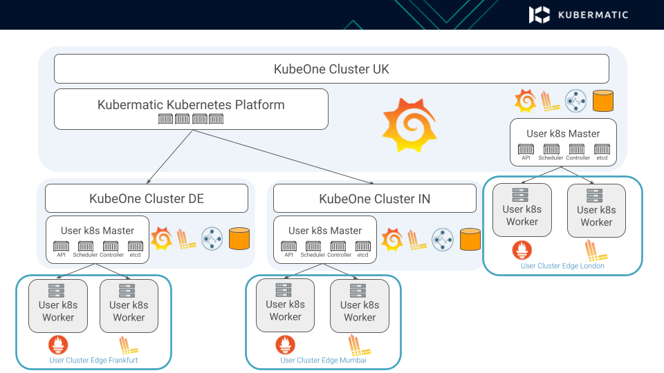This screenshot has height=373, width=664.
Task: Click the large Grafana logo in the center
Action: point(409,125)
